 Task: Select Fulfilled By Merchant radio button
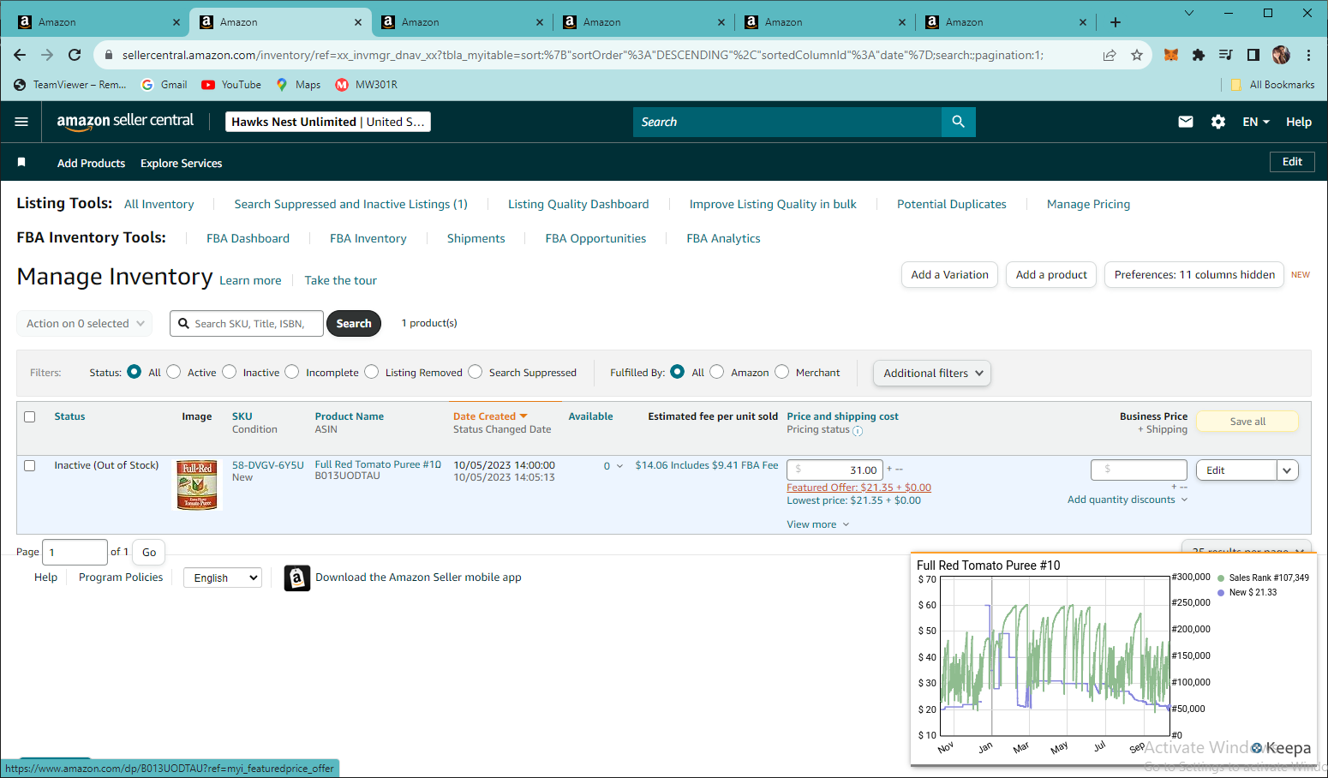click(x=781, y=372)
